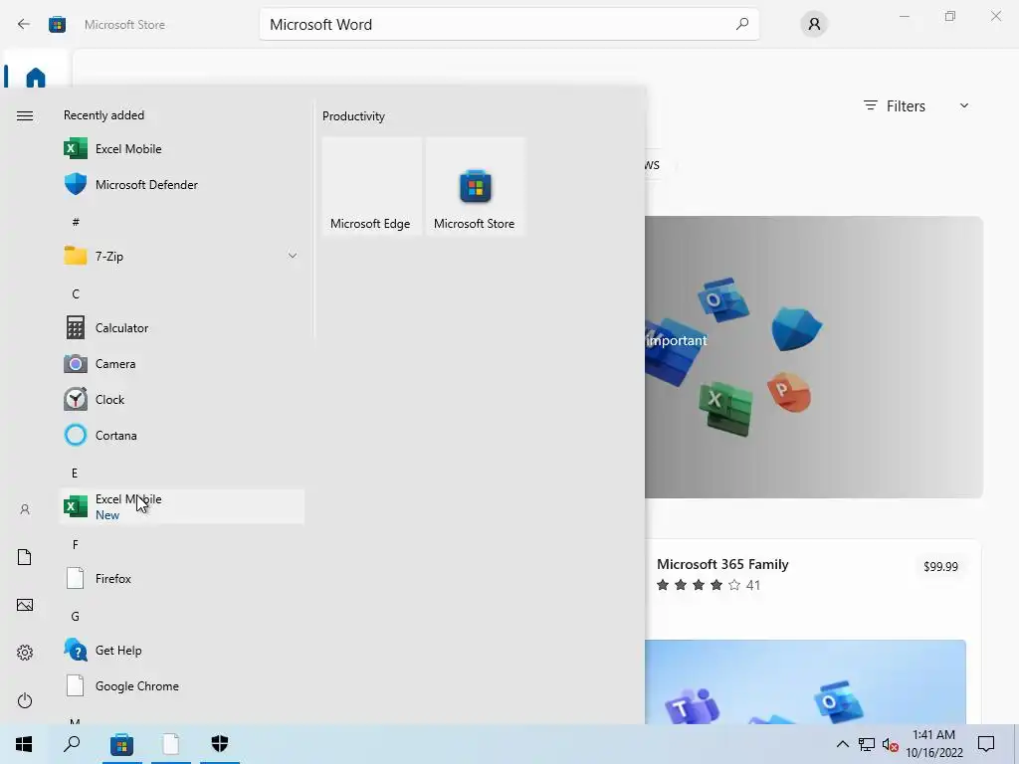The height and width of the screenshot is (764, 1019).
Task: Click the search magnifier in the Store search box
Action: (741, 24)
